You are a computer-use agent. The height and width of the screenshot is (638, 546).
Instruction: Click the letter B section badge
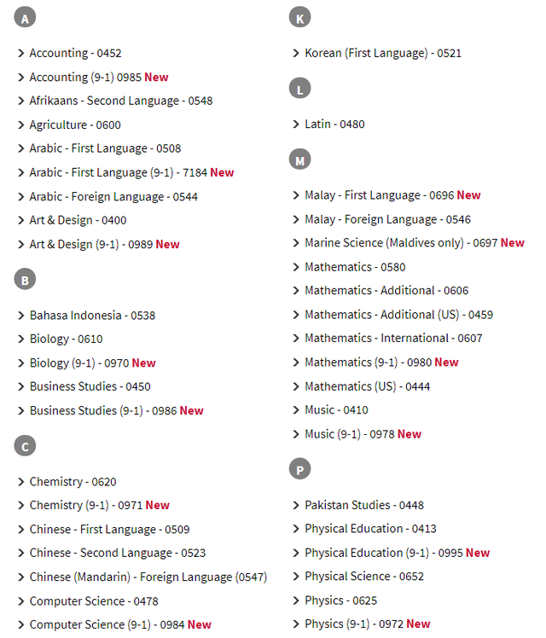[x=25, y=280]
